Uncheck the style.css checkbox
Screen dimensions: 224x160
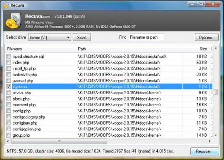click(9, 86)
